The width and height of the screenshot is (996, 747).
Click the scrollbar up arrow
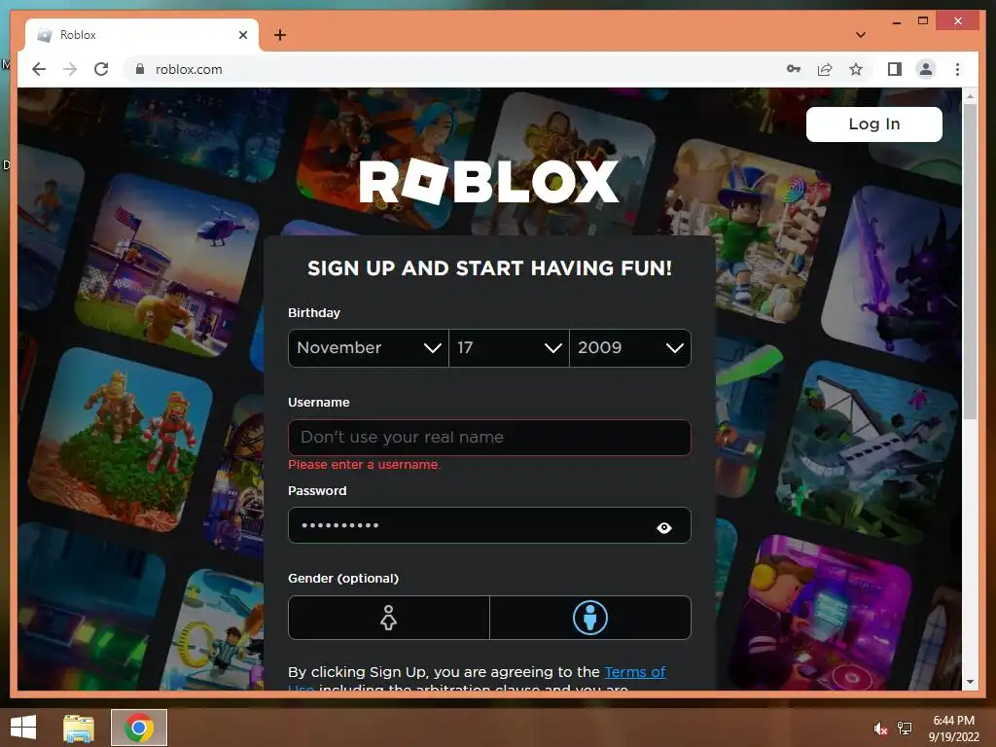tap(970, 96)
